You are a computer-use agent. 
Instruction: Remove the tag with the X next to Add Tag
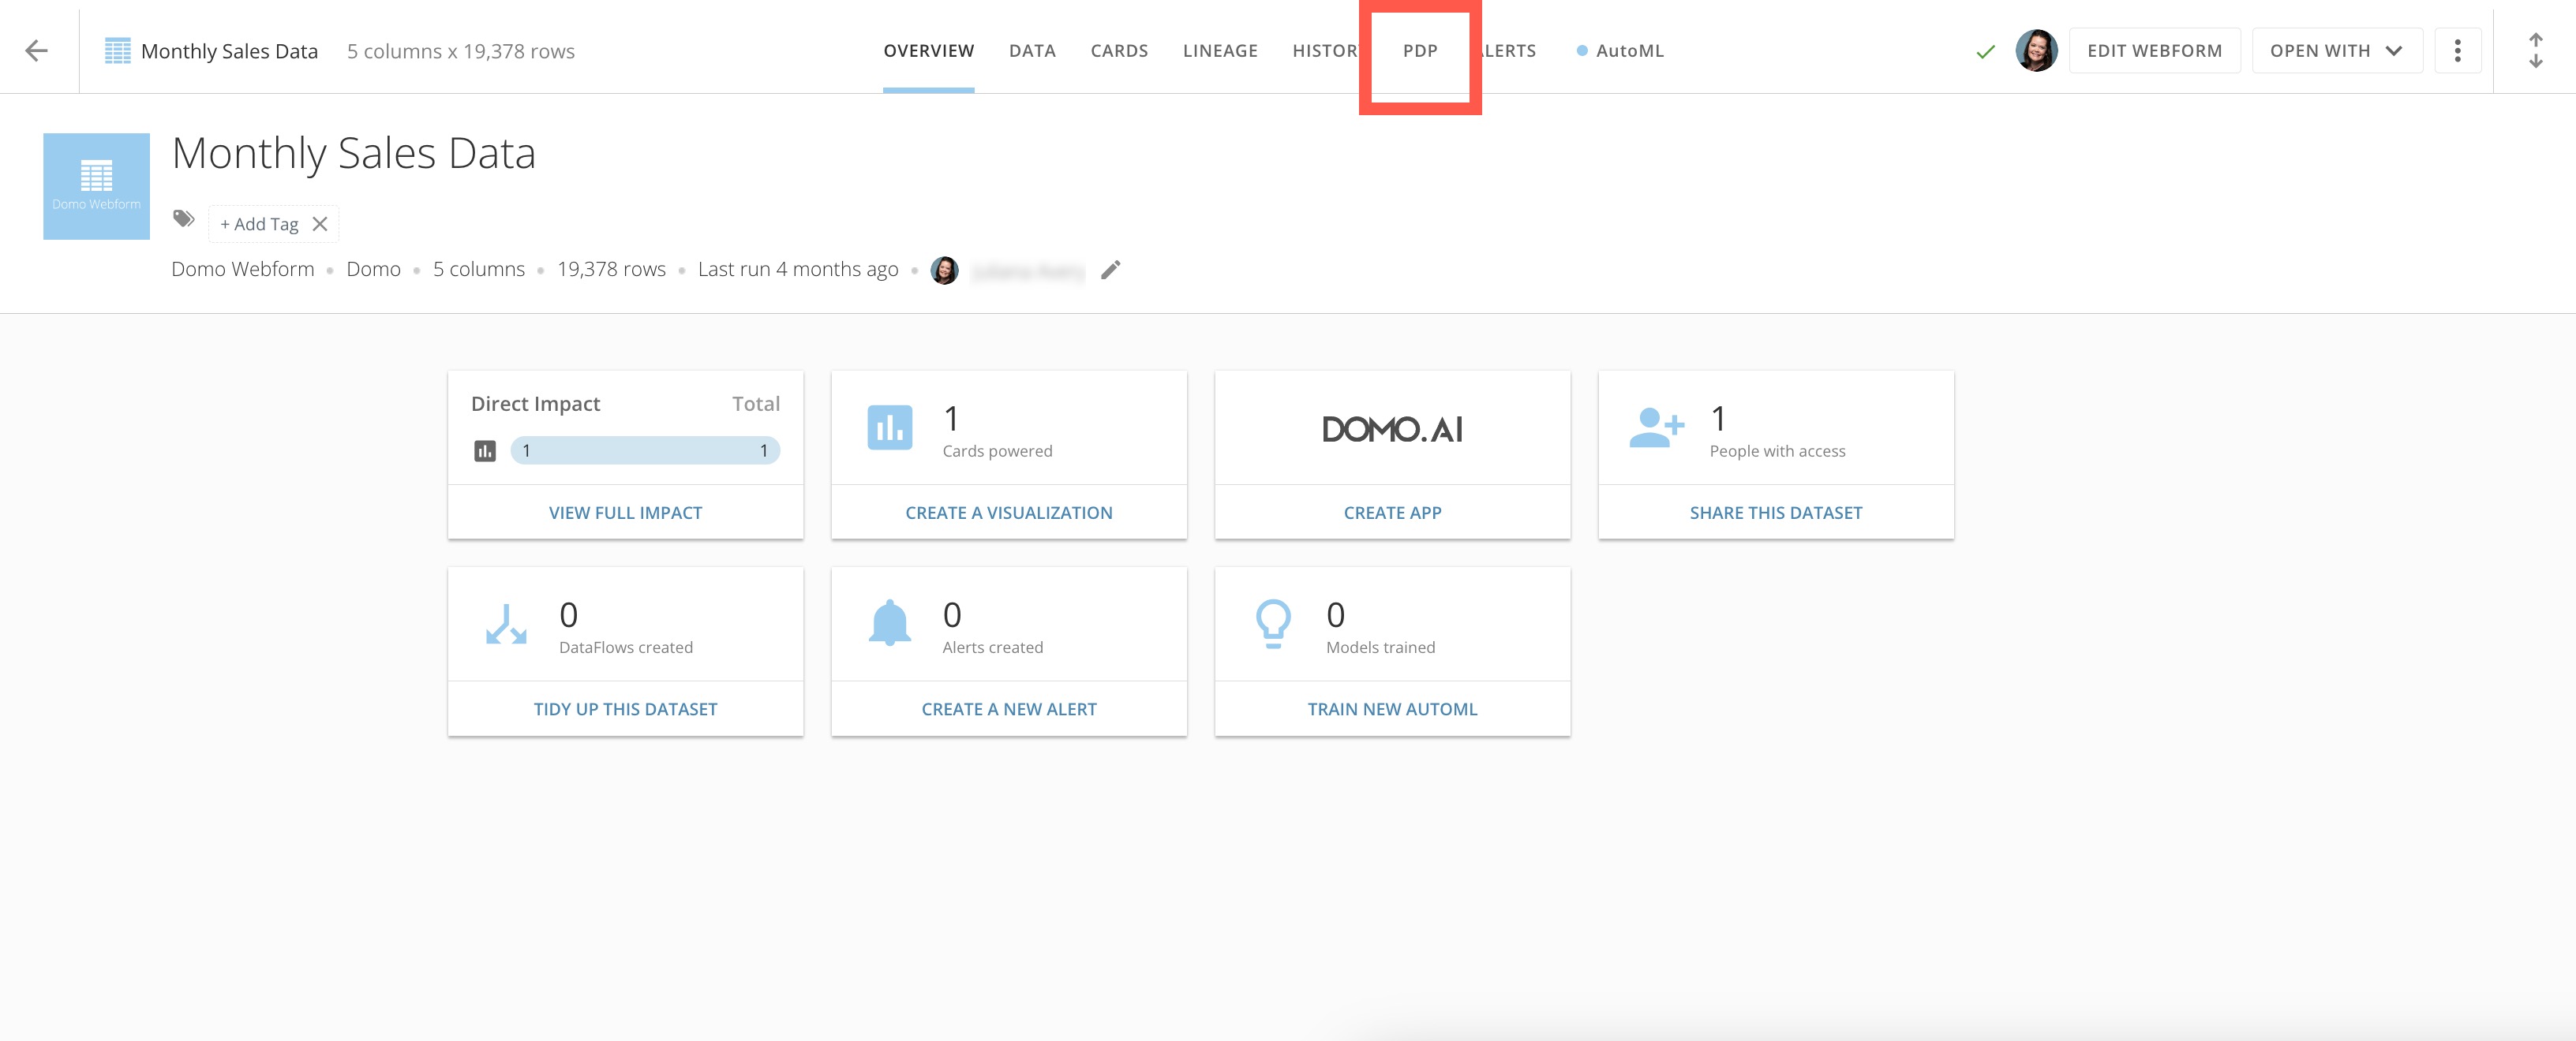320,224
